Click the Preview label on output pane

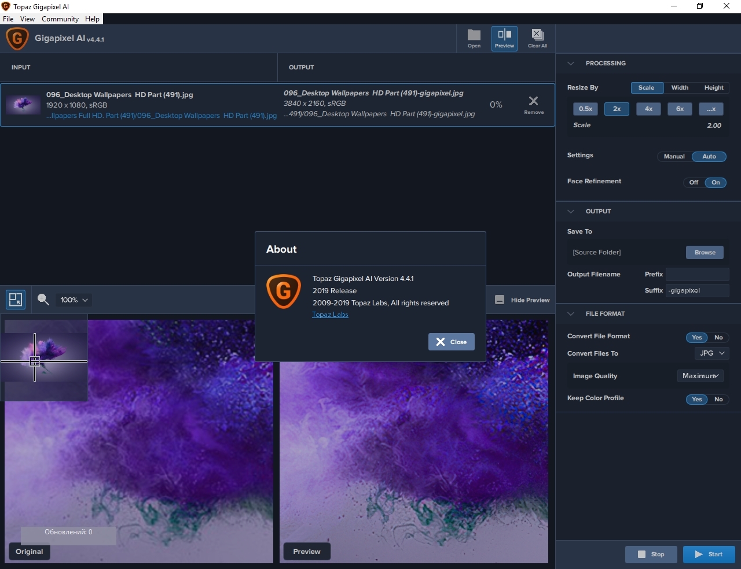pos(307,552)
